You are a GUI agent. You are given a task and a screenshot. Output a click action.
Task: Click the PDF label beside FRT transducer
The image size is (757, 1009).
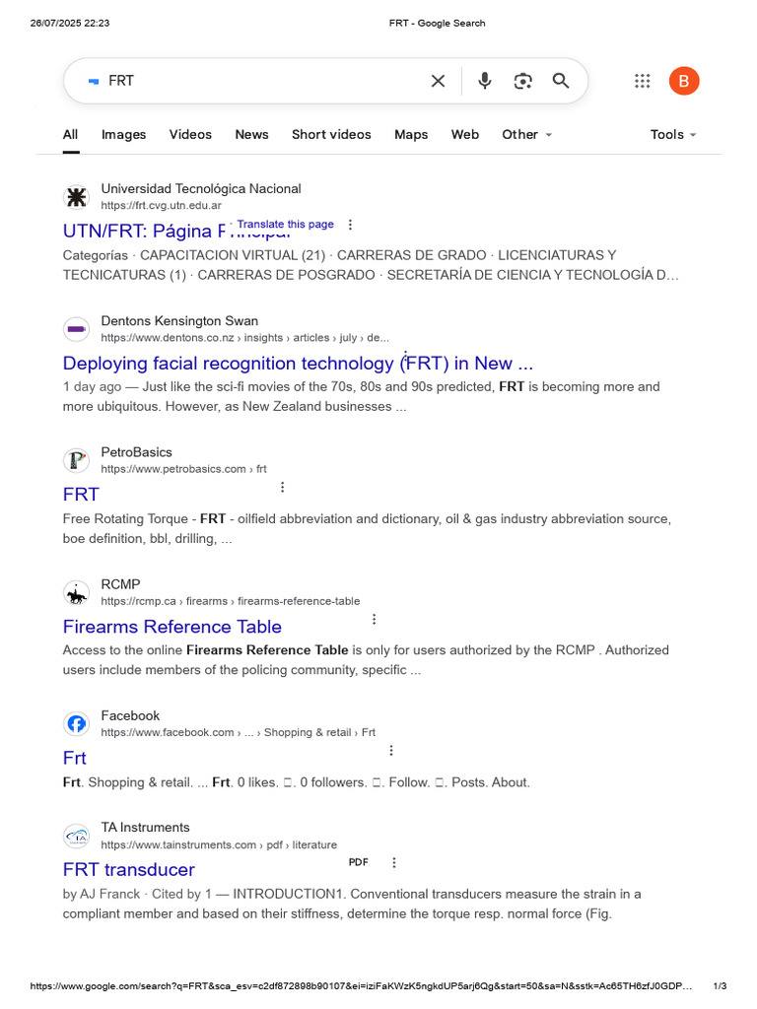tap(359, 862)
